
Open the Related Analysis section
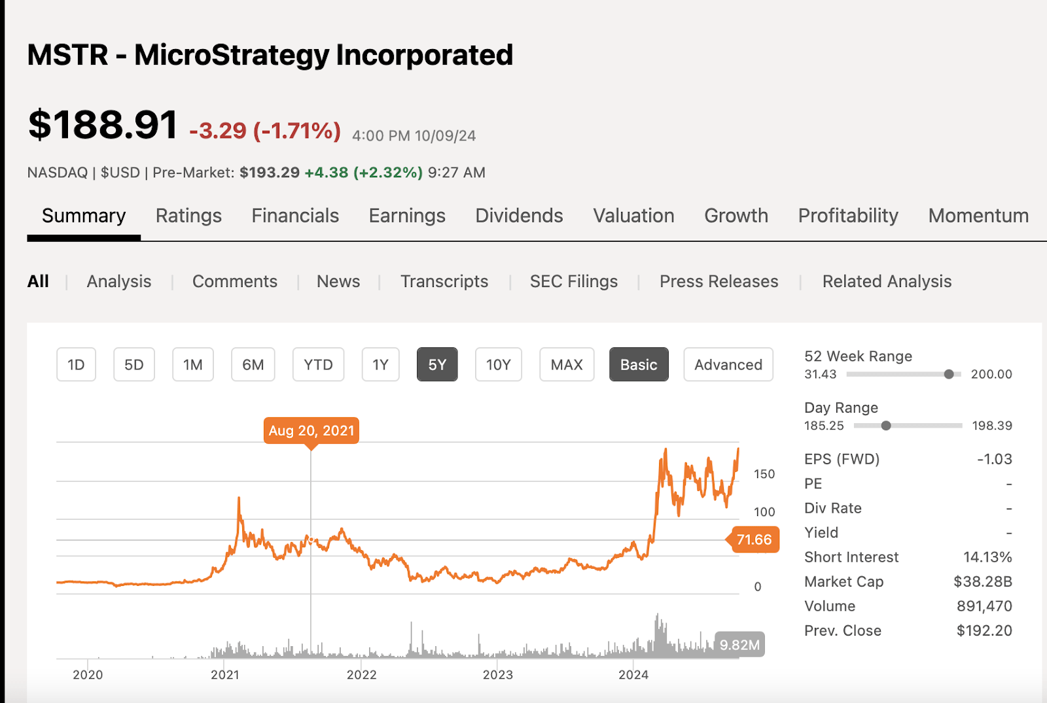[x=887, y=281]
